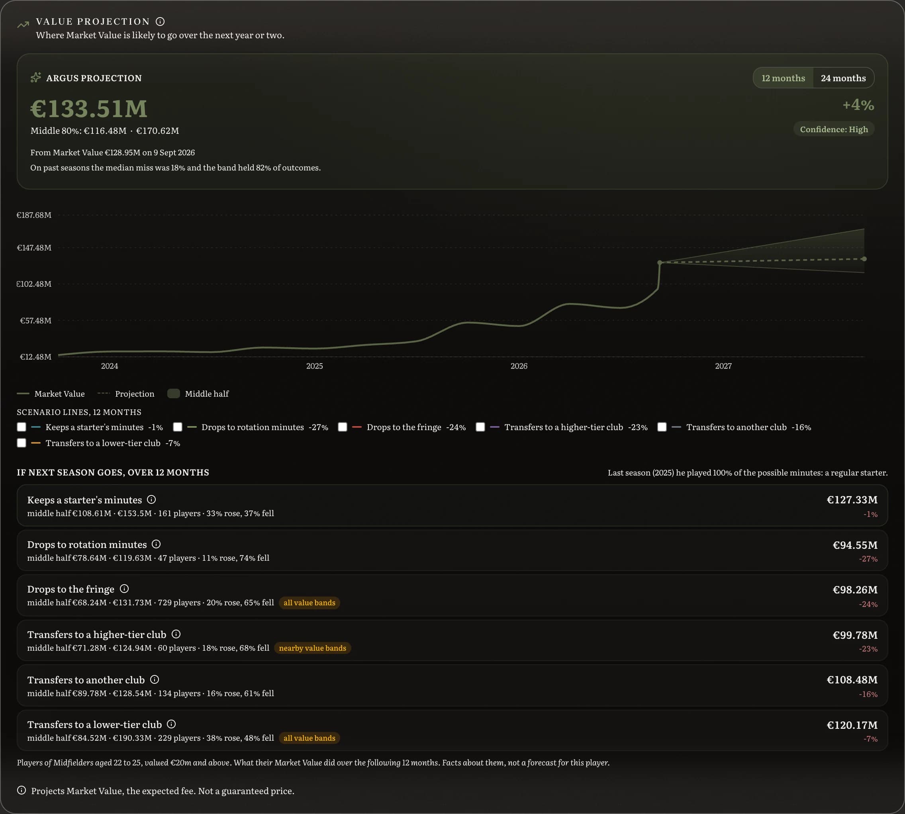This screenshot has height=814, width=905.
Task: Show info for Transfers to another club
Action: (155, 679)
